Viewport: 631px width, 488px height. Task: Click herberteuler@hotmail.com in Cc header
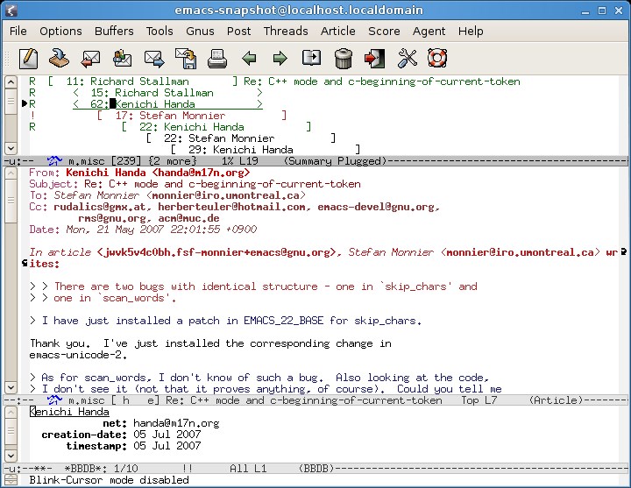point(232,207)
